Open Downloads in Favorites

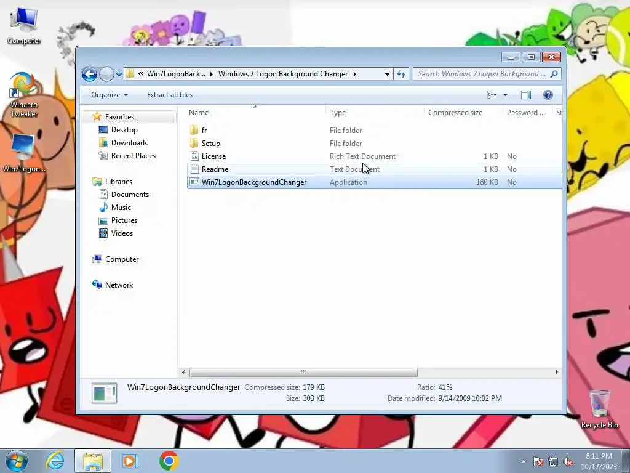tap(129, 143)
